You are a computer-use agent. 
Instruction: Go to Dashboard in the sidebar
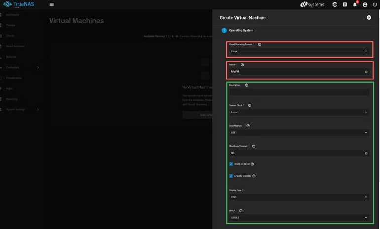tap(12, 15)
